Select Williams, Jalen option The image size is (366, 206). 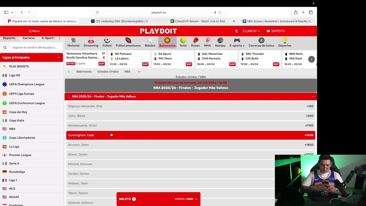point(170,183)
